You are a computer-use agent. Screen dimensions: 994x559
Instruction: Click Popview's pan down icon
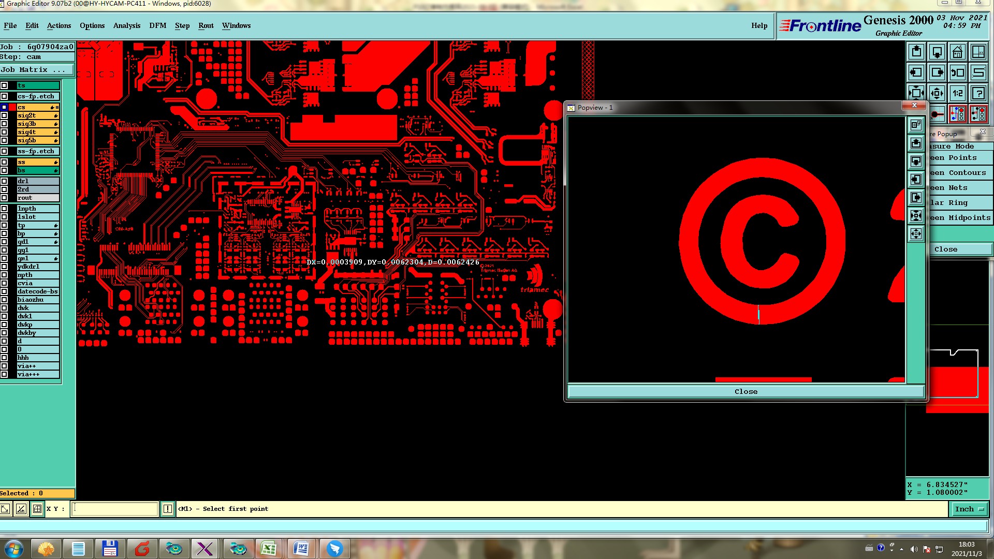pos(916,161)
